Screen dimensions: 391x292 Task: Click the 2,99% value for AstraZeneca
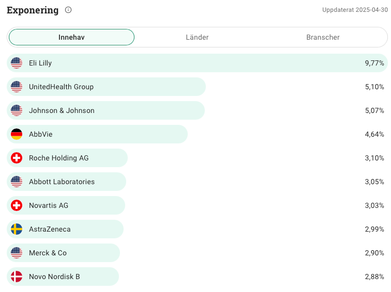click(374, 230)
